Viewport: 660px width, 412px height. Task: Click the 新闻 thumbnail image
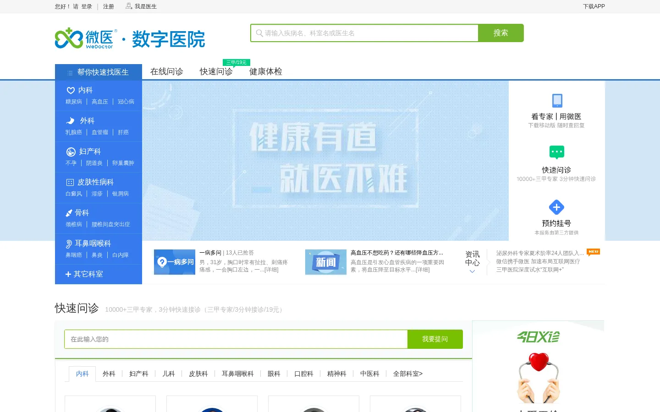326,262
